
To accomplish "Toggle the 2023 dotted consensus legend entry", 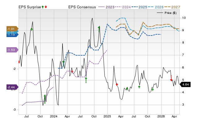I will click(x=106, y=7).
